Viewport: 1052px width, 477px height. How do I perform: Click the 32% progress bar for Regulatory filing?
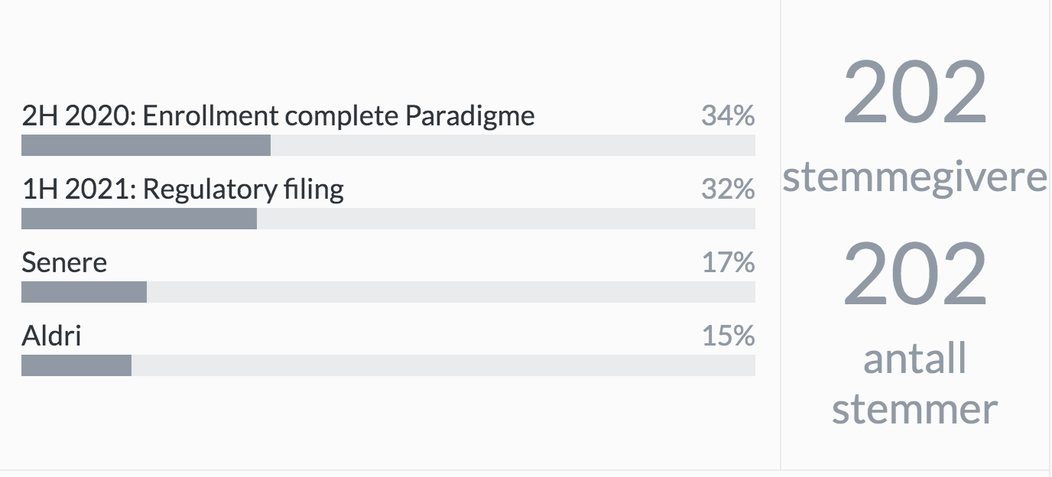tap(139, 219)
